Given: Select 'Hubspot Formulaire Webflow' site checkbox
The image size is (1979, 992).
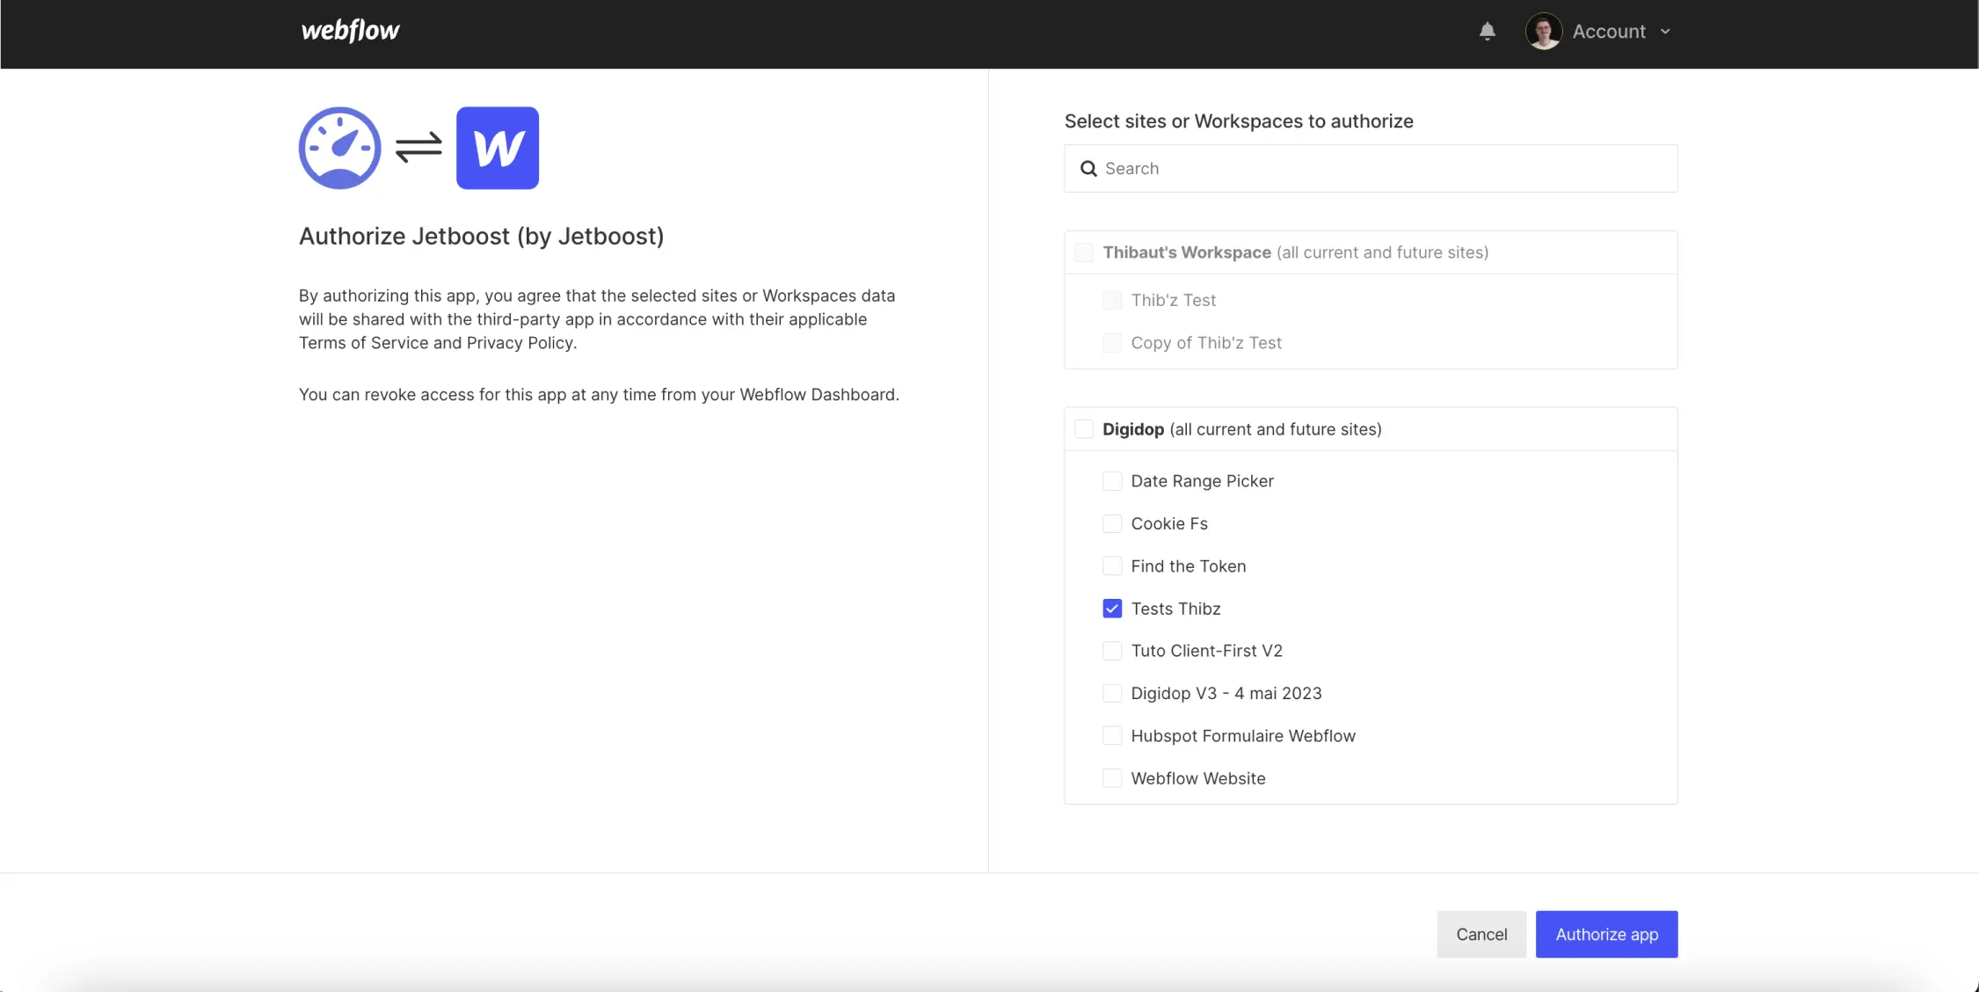Looking at the screenshot, I should coord(1111,735).
